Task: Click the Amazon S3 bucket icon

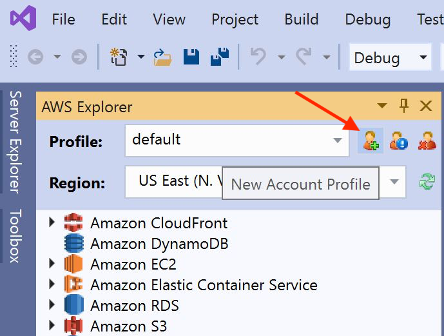Action: [73, 326]
